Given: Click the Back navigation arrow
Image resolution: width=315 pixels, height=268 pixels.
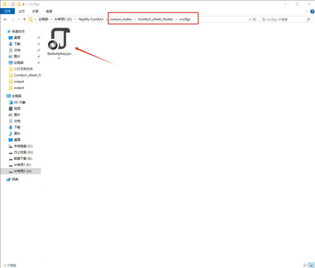Looking at the screenshot, I should 5,19.
